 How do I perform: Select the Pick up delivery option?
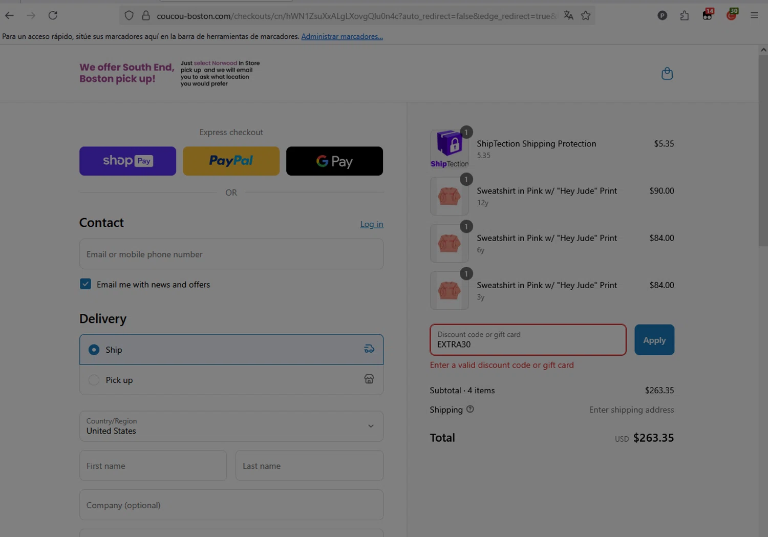231,380
